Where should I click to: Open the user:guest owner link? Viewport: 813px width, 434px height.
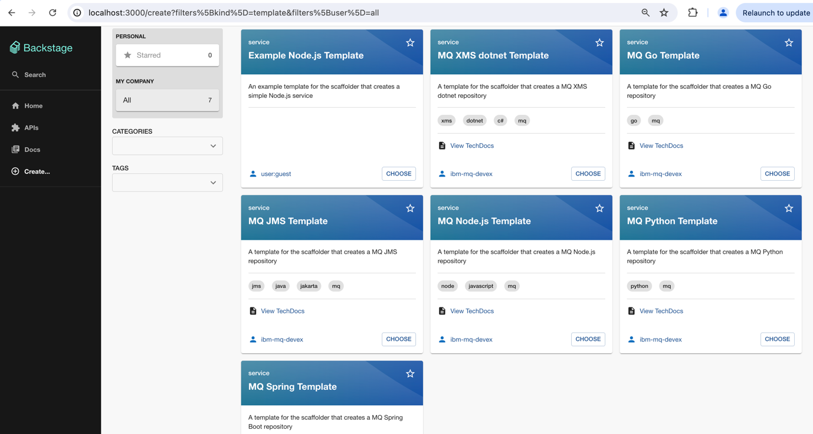click(276, 174)
